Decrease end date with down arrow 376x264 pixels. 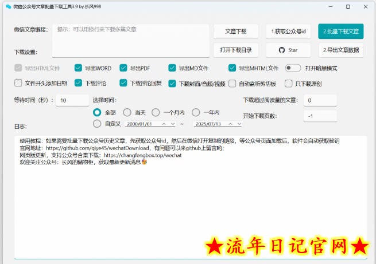point(239,124)
